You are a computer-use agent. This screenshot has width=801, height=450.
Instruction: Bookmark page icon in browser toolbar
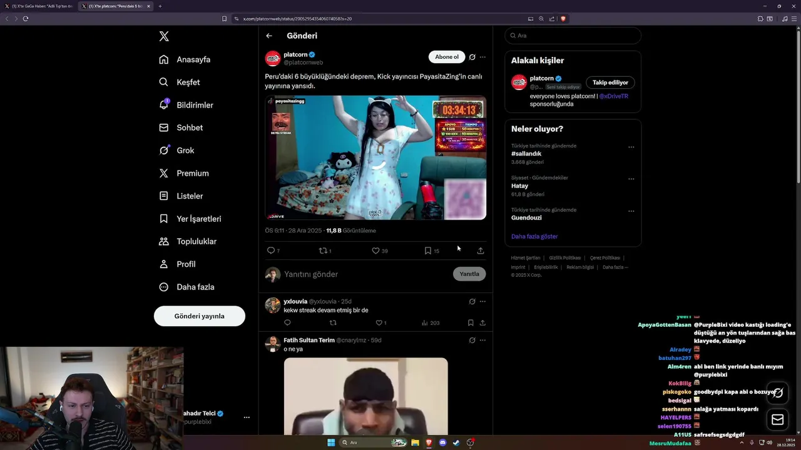point(224,19)
